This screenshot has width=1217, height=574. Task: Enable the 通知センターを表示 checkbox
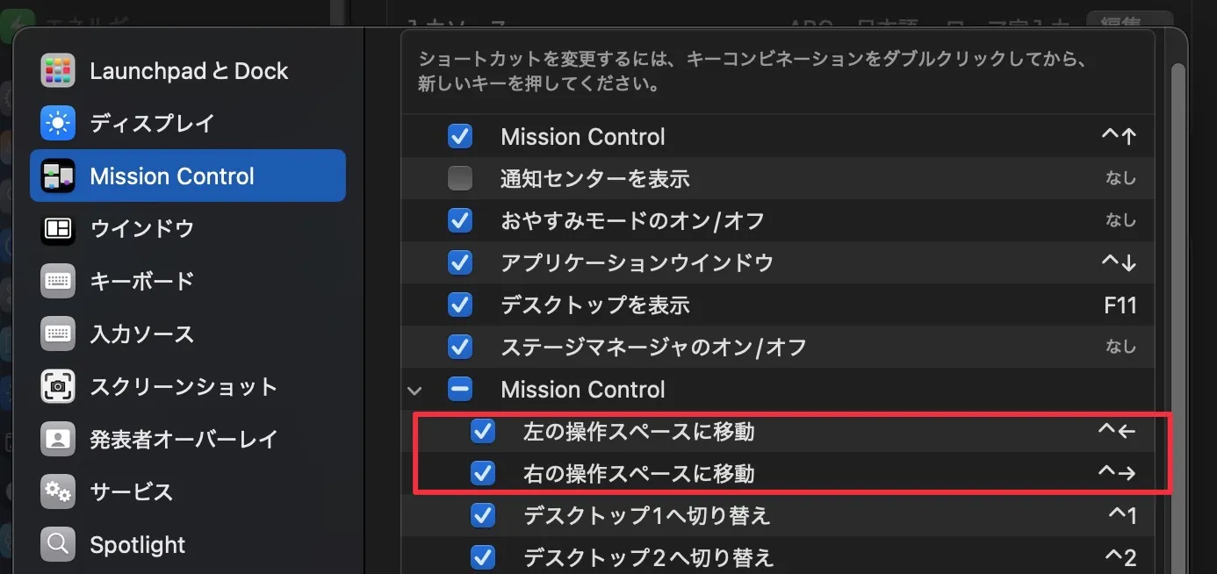(x=460, y=179)
